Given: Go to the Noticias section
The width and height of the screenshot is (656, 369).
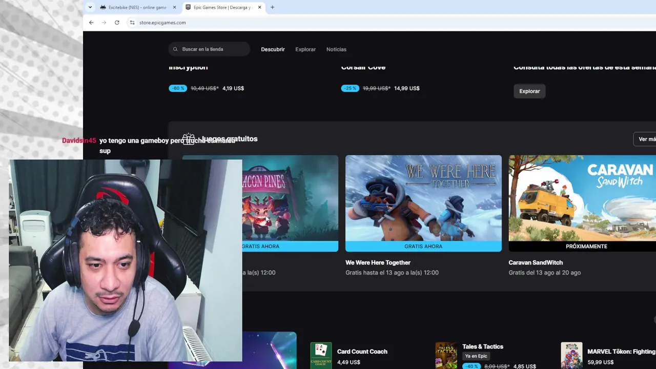Looking at the screenshot, I should (x=336, y=49).
